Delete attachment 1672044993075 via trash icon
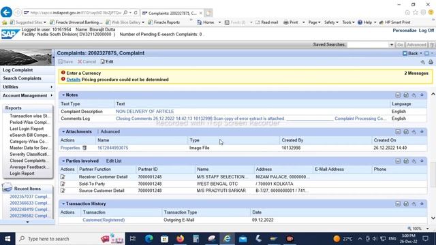This screenshot has height=245, width=436. pos(84,148)
